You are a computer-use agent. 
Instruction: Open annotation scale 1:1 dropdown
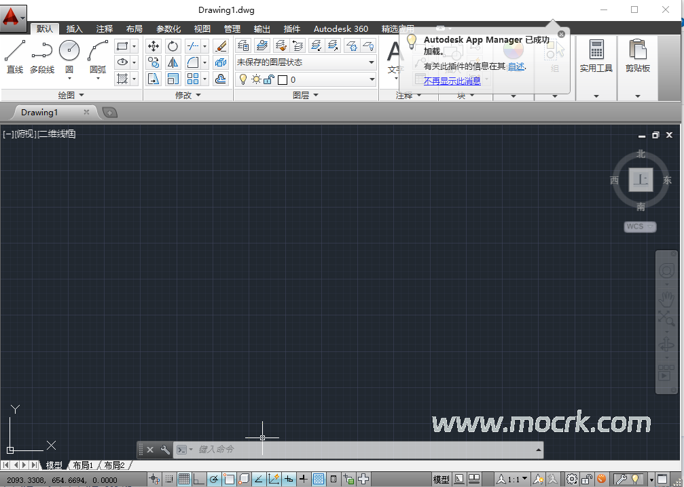(x=514, y=480)
